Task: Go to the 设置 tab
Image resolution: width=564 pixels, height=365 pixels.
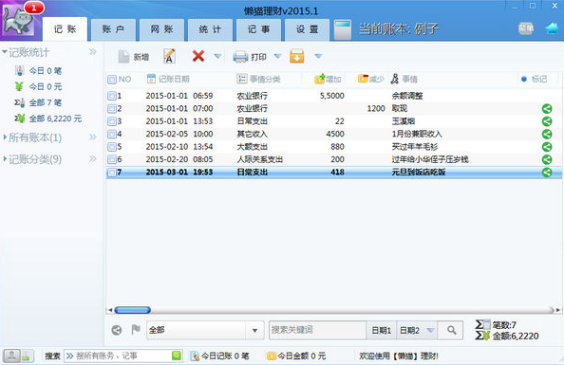Action: (308, 29)
